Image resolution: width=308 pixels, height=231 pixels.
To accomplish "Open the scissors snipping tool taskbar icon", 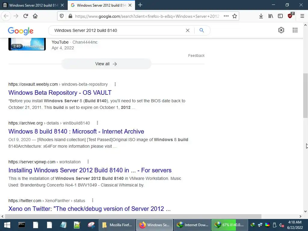I will click(91, 225).
